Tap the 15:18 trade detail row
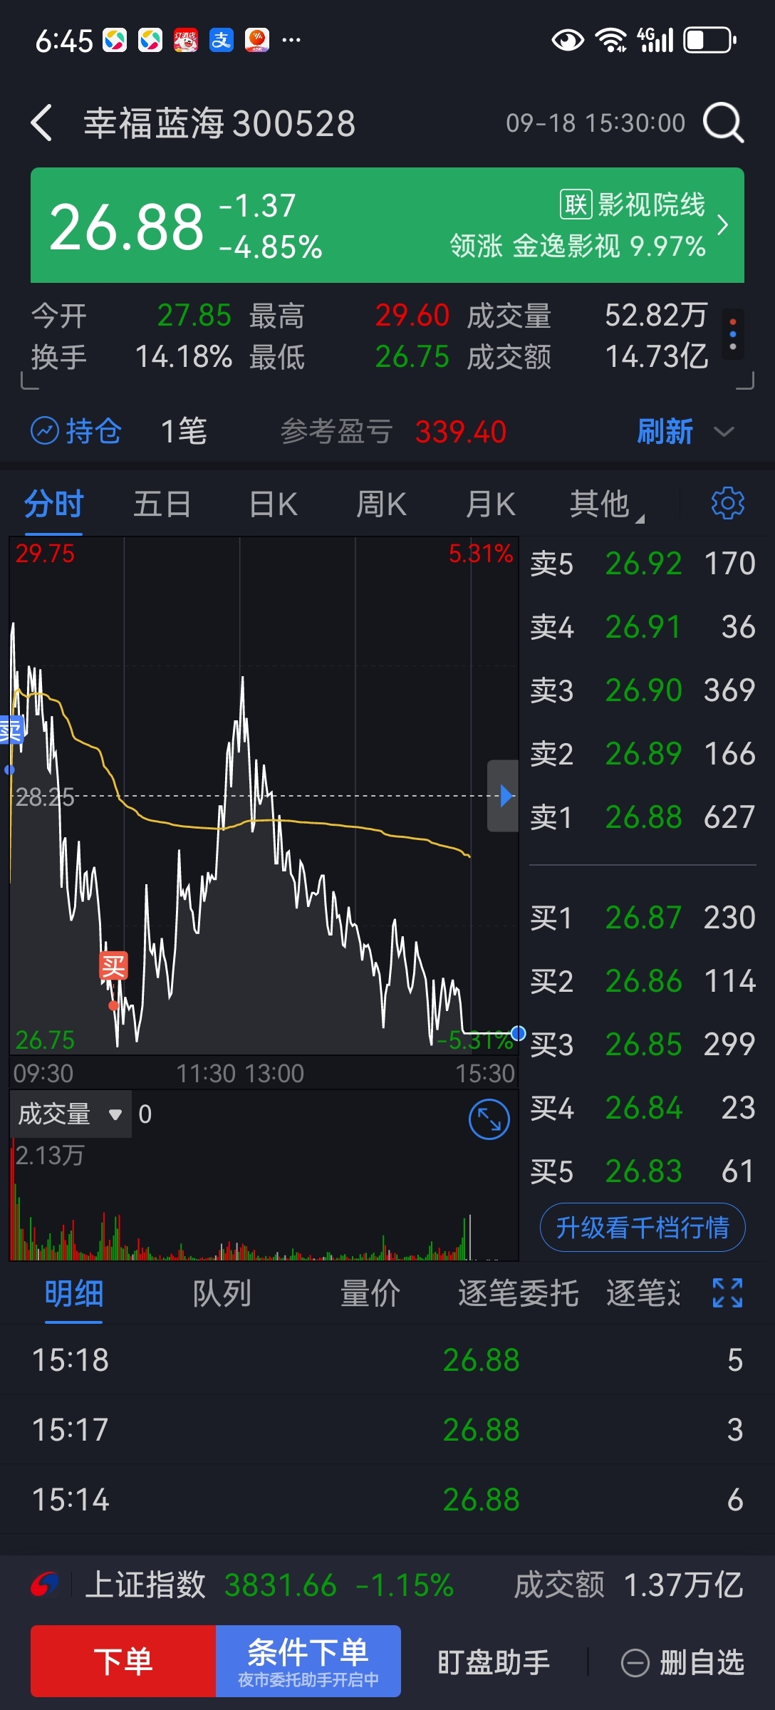Image resolution: width=775 pixels, height=1710 pixels. 387,1359
